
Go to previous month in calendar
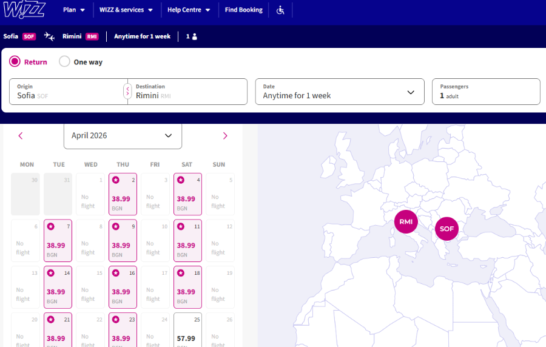tap(21, 136)
